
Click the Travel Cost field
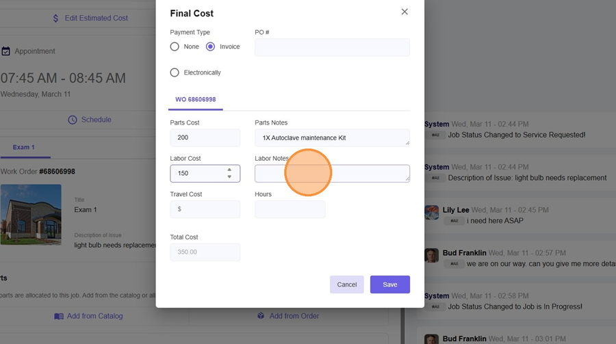(205, 209)
